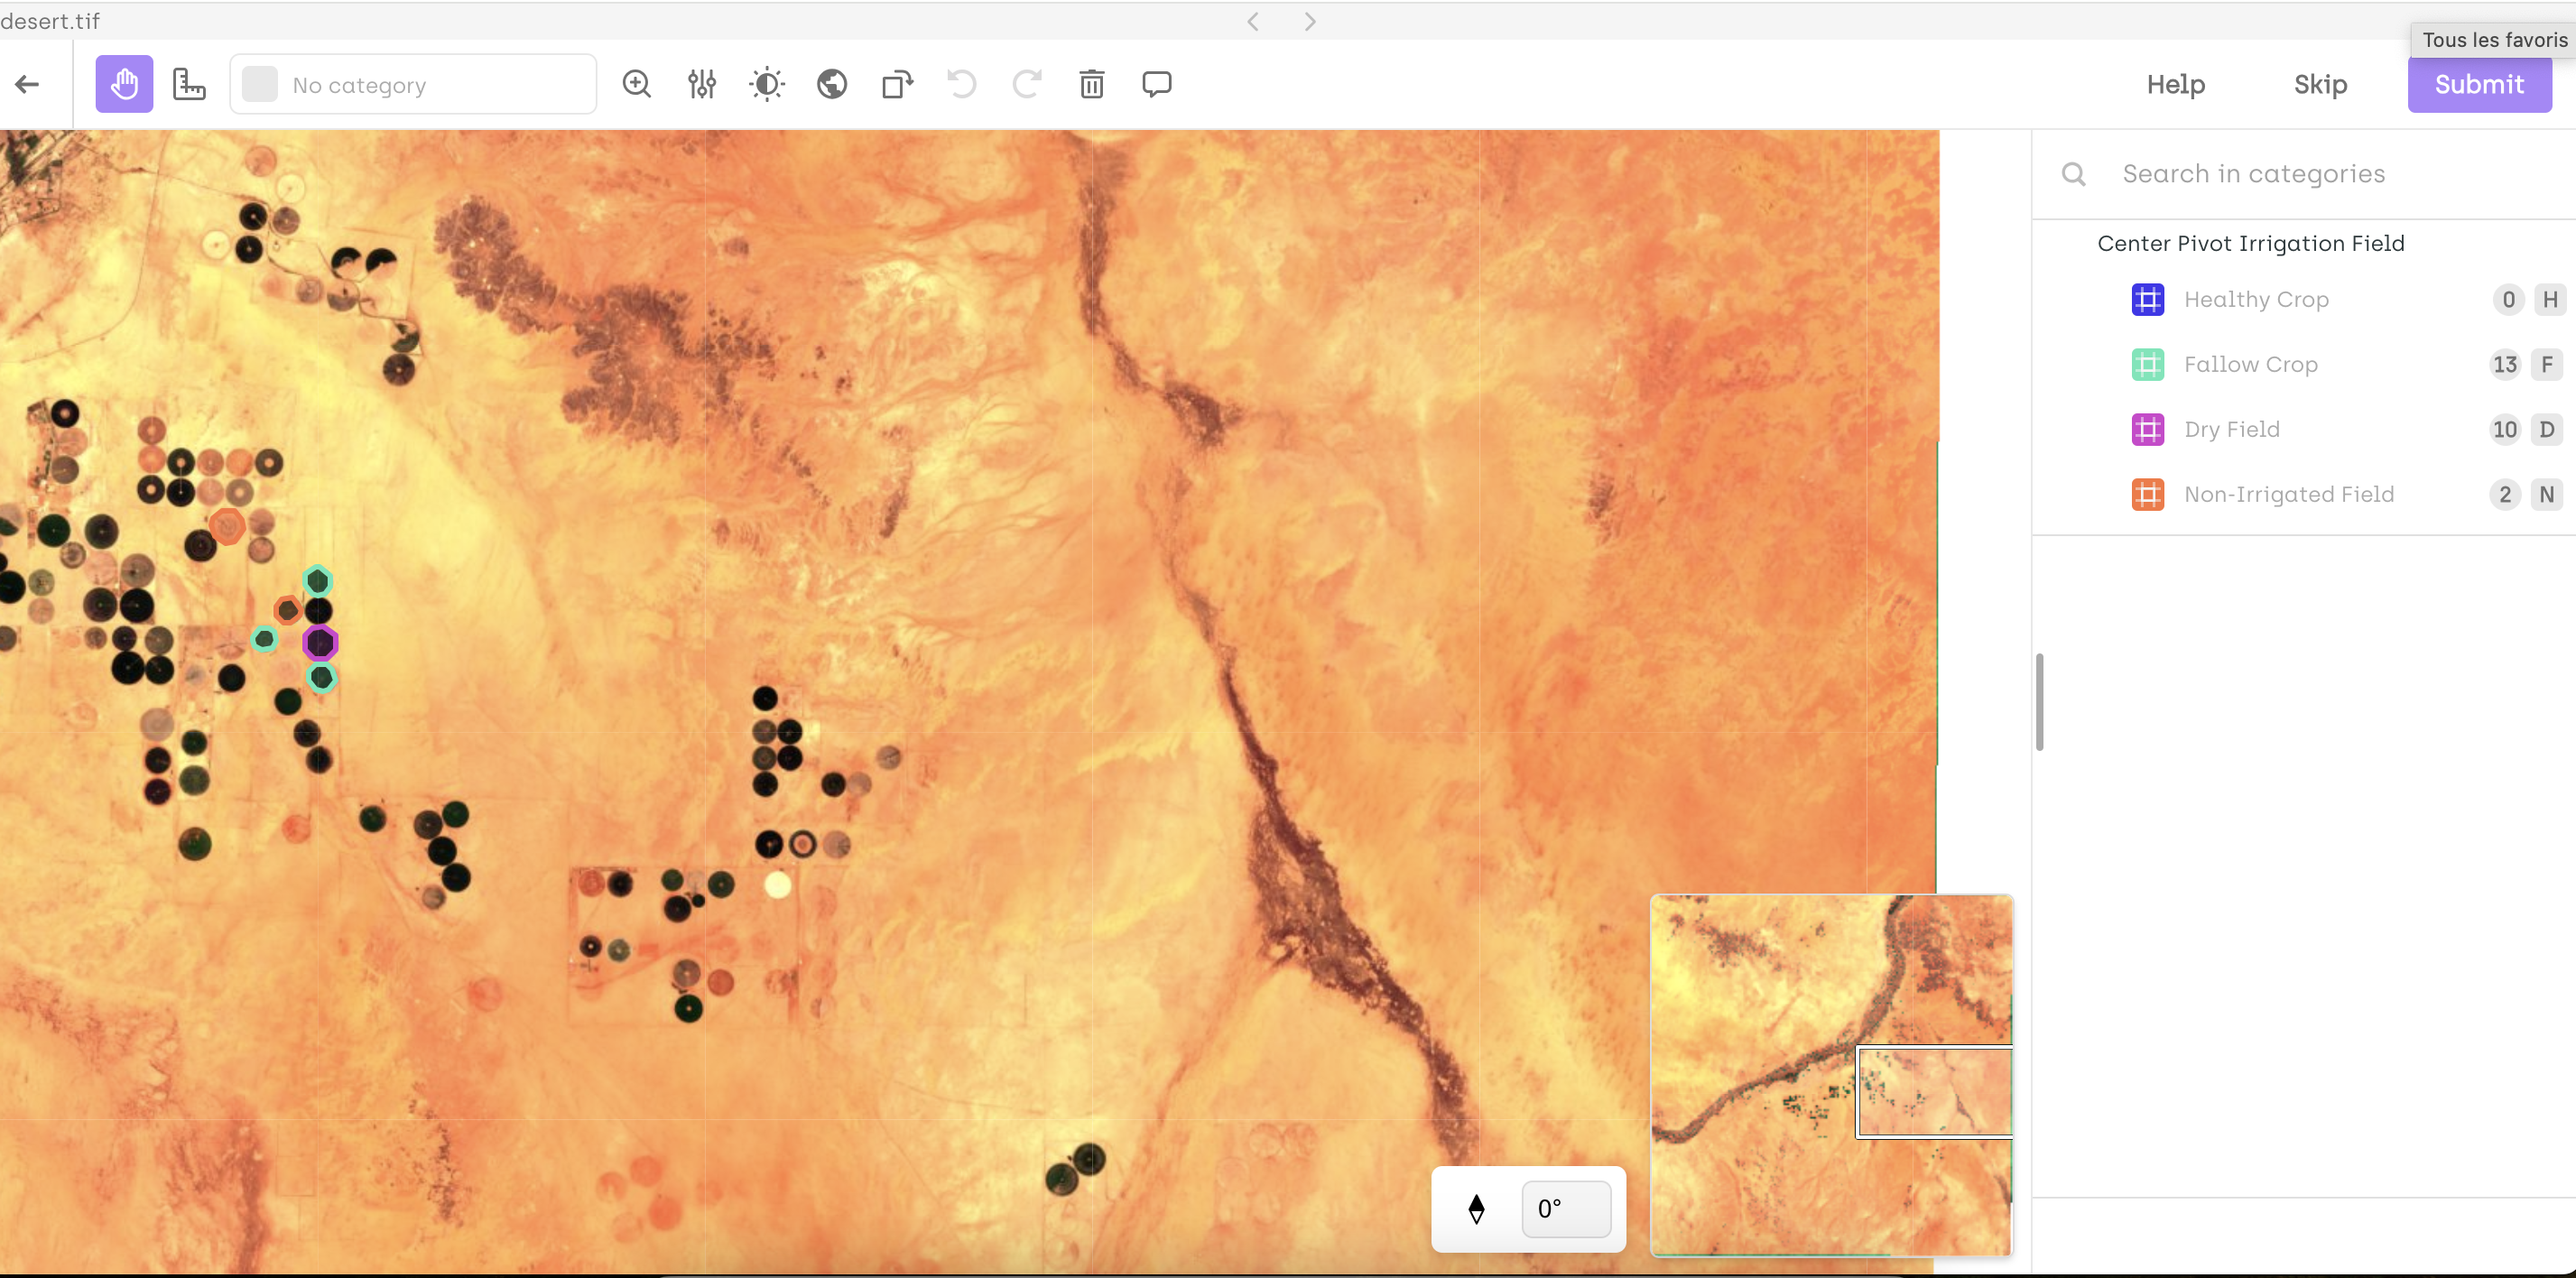This screenshot has height=1278, width=2576.
Task: Click the Skip button
Action: tap(2320, 84)
